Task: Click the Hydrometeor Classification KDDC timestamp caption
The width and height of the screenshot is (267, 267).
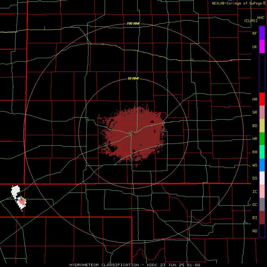Action: point(135,265)
